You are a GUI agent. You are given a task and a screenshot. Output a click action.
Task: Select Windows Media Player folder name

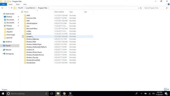[34, 44]
